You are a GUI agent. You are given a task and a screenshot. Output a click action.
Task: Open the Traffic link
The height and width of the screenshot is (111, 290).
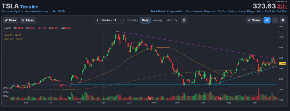point(221,12)
